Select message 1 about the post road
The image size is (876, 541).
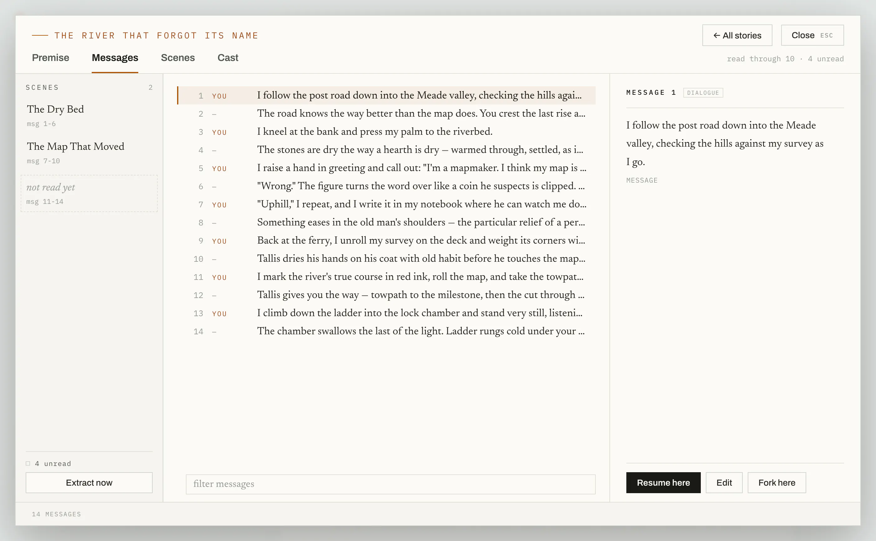click(x=387, y=95)
